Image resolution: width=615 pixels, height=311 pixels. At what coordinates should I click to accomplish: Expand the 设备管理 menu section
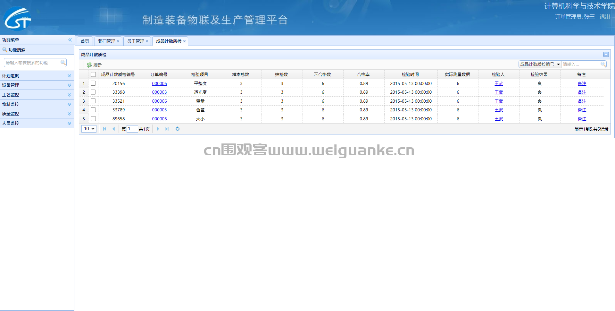(37, 85)
